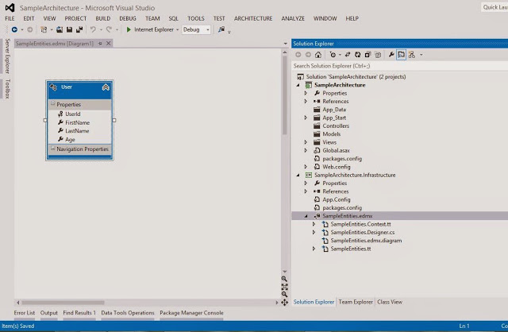Viewport: 508px width, 332px height.
Task: Pin the SampleEntities.edmx diagram tab
Action: [x=100, y=44]
